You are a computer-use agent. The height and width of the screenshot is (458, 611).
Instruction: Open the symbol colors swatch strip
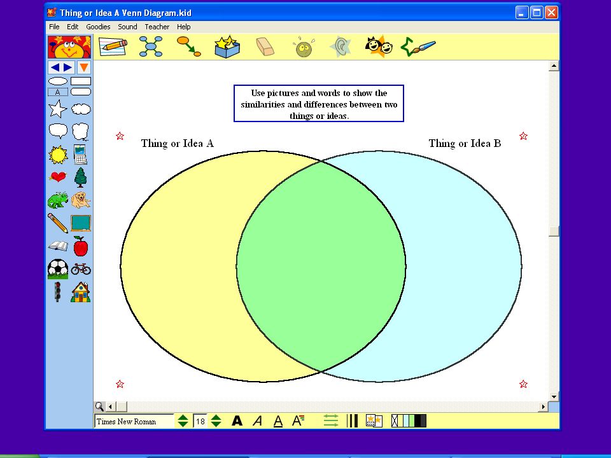click(x=409, y=420)
